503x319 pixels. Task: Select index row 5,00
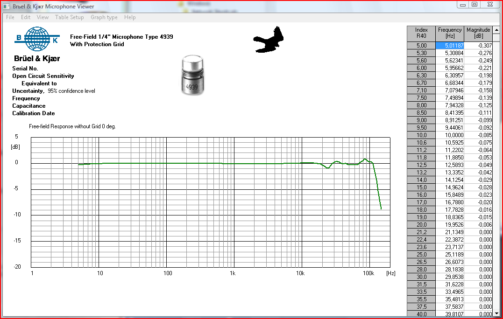(421, 46)
